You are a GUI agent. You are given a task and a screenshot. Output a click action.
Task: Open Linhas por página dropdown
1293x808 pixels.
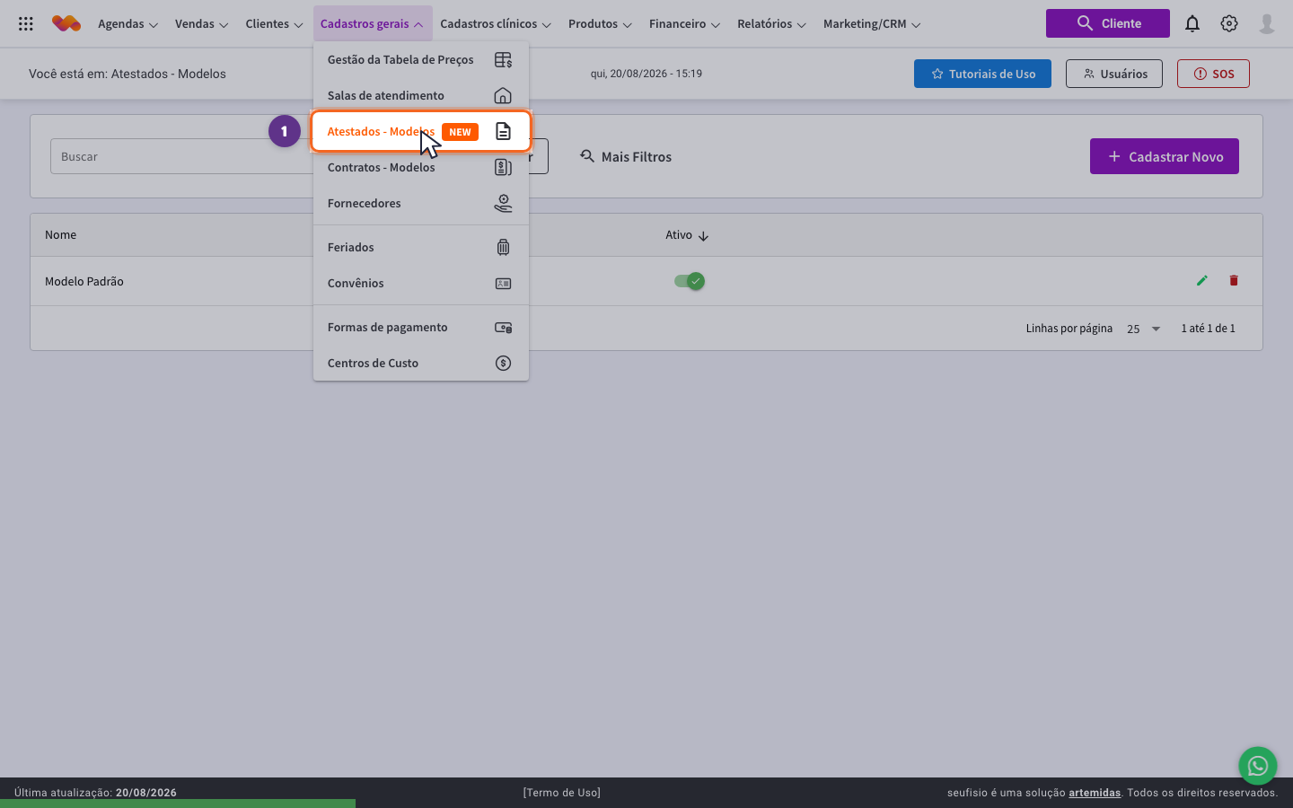click(1144, 329)
